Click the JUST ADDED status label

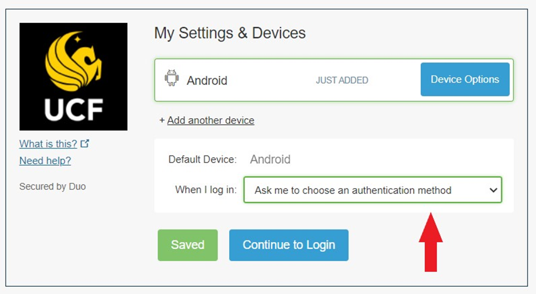click(342, 80)
